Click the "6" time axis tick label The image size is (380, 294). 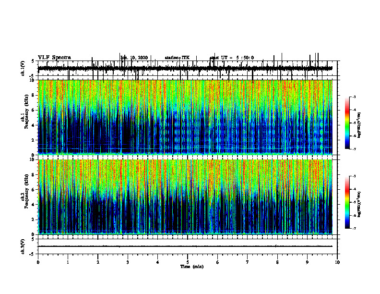(x=218, y=262)
